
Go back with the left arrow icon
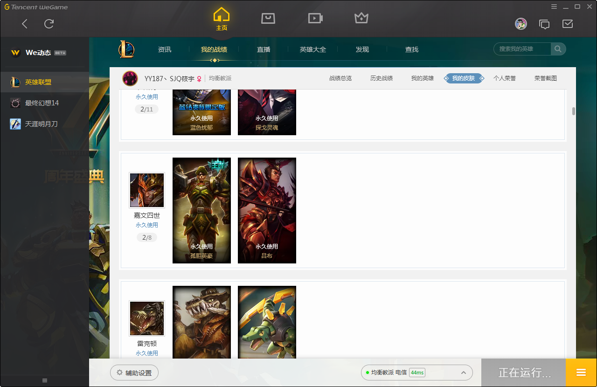(x=25, y=24)
